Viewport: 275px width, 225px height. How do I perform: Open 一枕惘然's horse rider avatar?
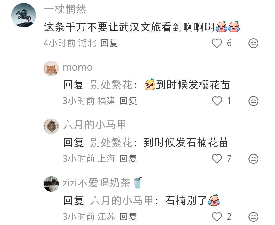[x=24, y=15]
